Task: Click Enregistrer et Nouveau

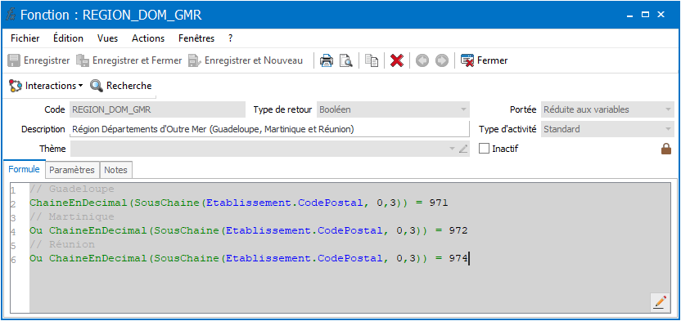Action: coord(246,60)
